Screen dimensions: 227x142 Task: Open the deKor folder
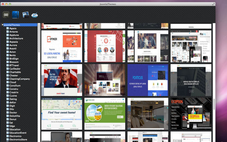12,102
